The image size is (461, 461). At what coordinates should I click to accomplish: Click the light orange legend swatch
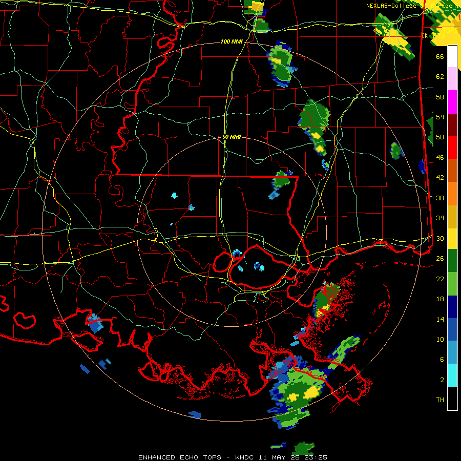pos(452,194)
